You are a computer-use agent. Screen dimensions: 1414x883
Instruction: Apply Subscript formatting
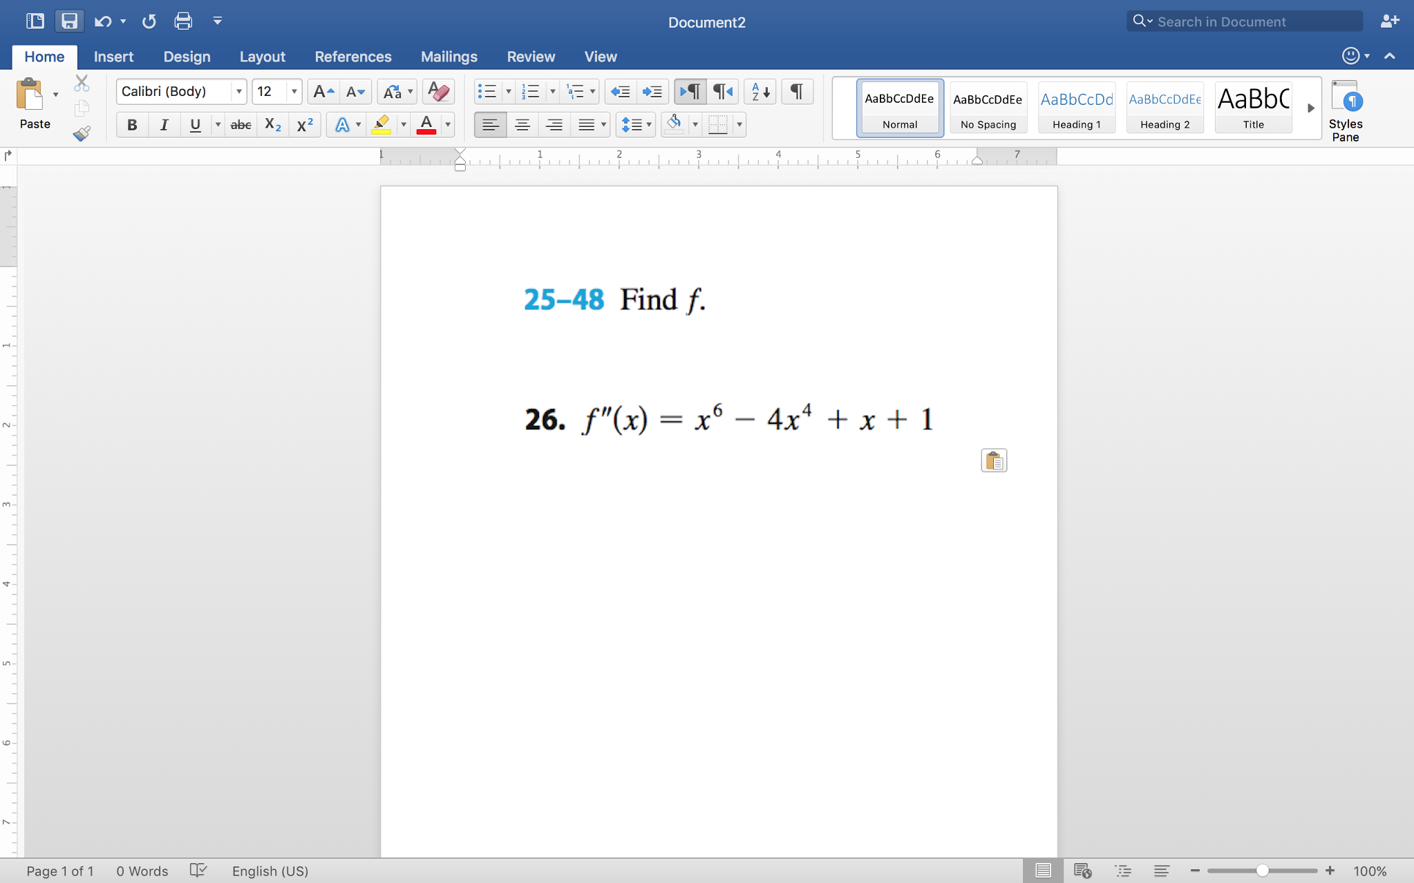[272, 124]
